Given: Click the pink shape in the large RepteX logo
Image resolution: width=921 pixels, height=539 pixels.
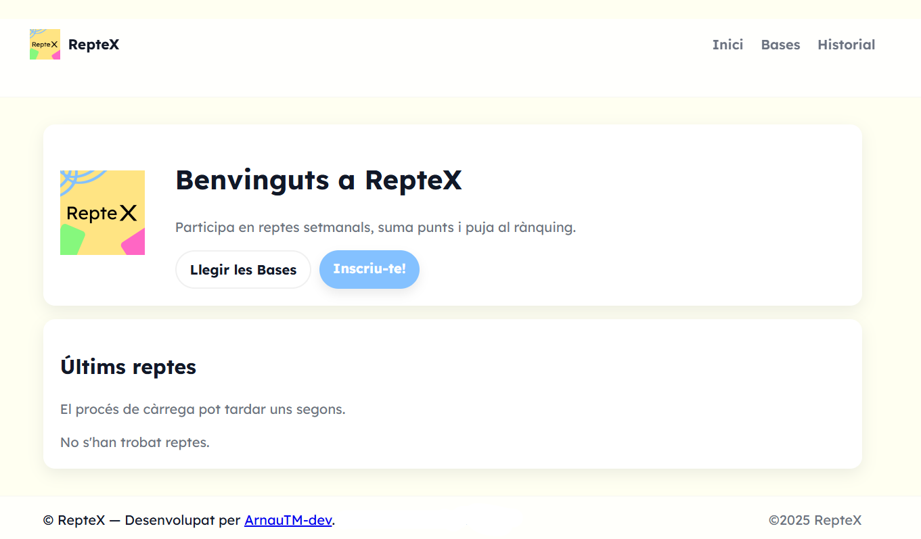Looking at the screenshot, I should (x=135, y=242).
